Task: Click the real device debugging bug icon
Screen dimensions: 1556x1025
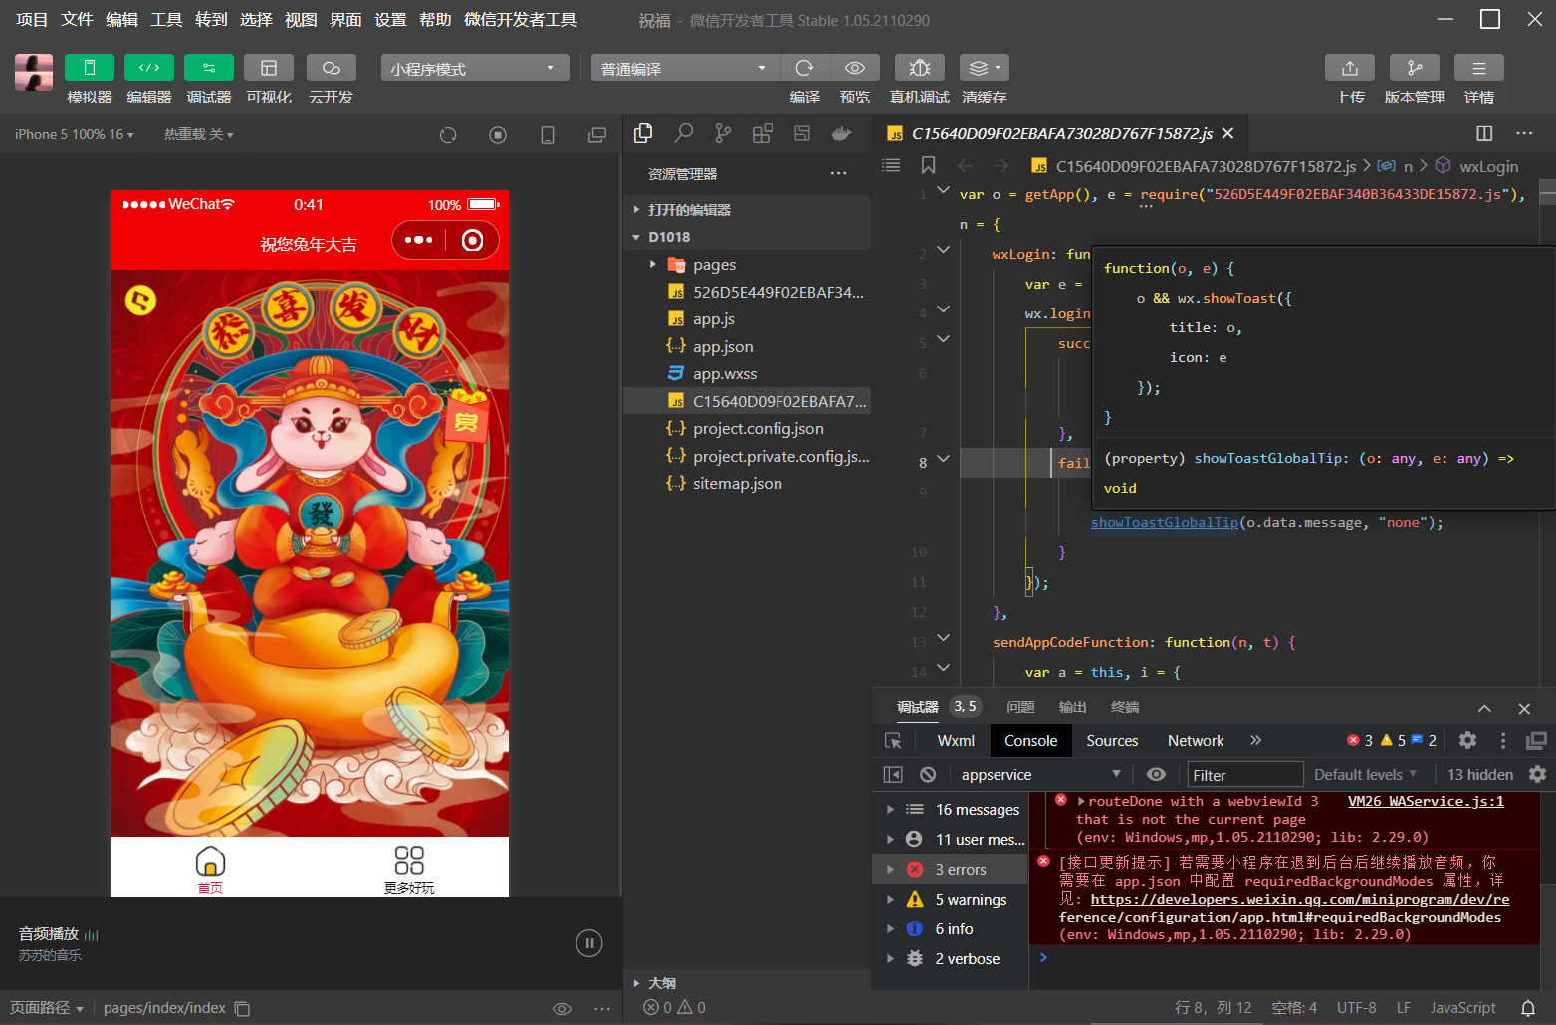Action: (x=919, y=68)
